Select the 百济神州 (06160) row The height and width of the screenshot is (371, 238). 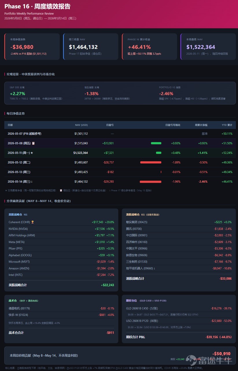(179, 242)
